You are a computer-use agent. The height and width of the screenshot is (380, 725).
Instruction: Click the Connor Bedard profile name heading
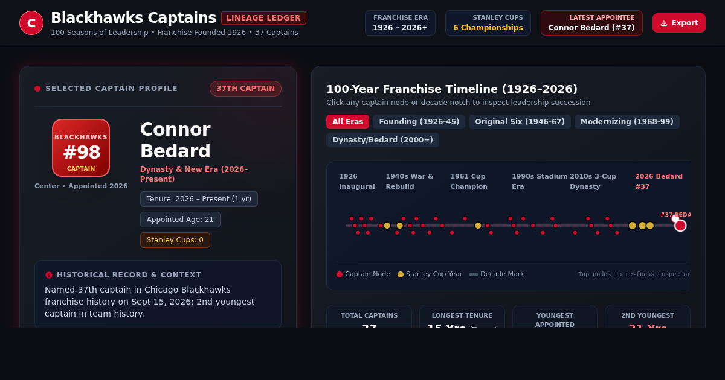pos(175,140)
